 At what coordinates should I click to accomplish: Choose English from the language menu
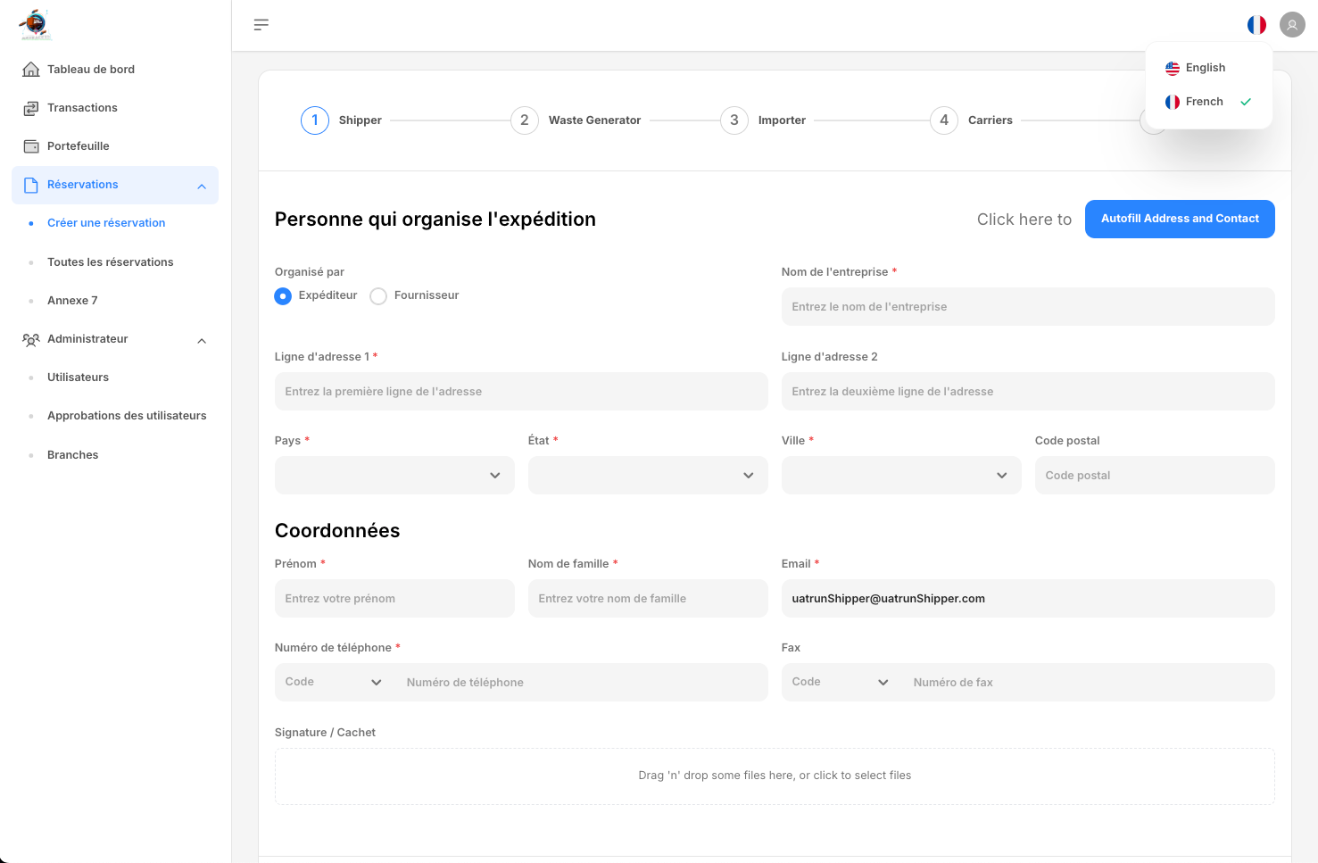[x=1205, y=68]
